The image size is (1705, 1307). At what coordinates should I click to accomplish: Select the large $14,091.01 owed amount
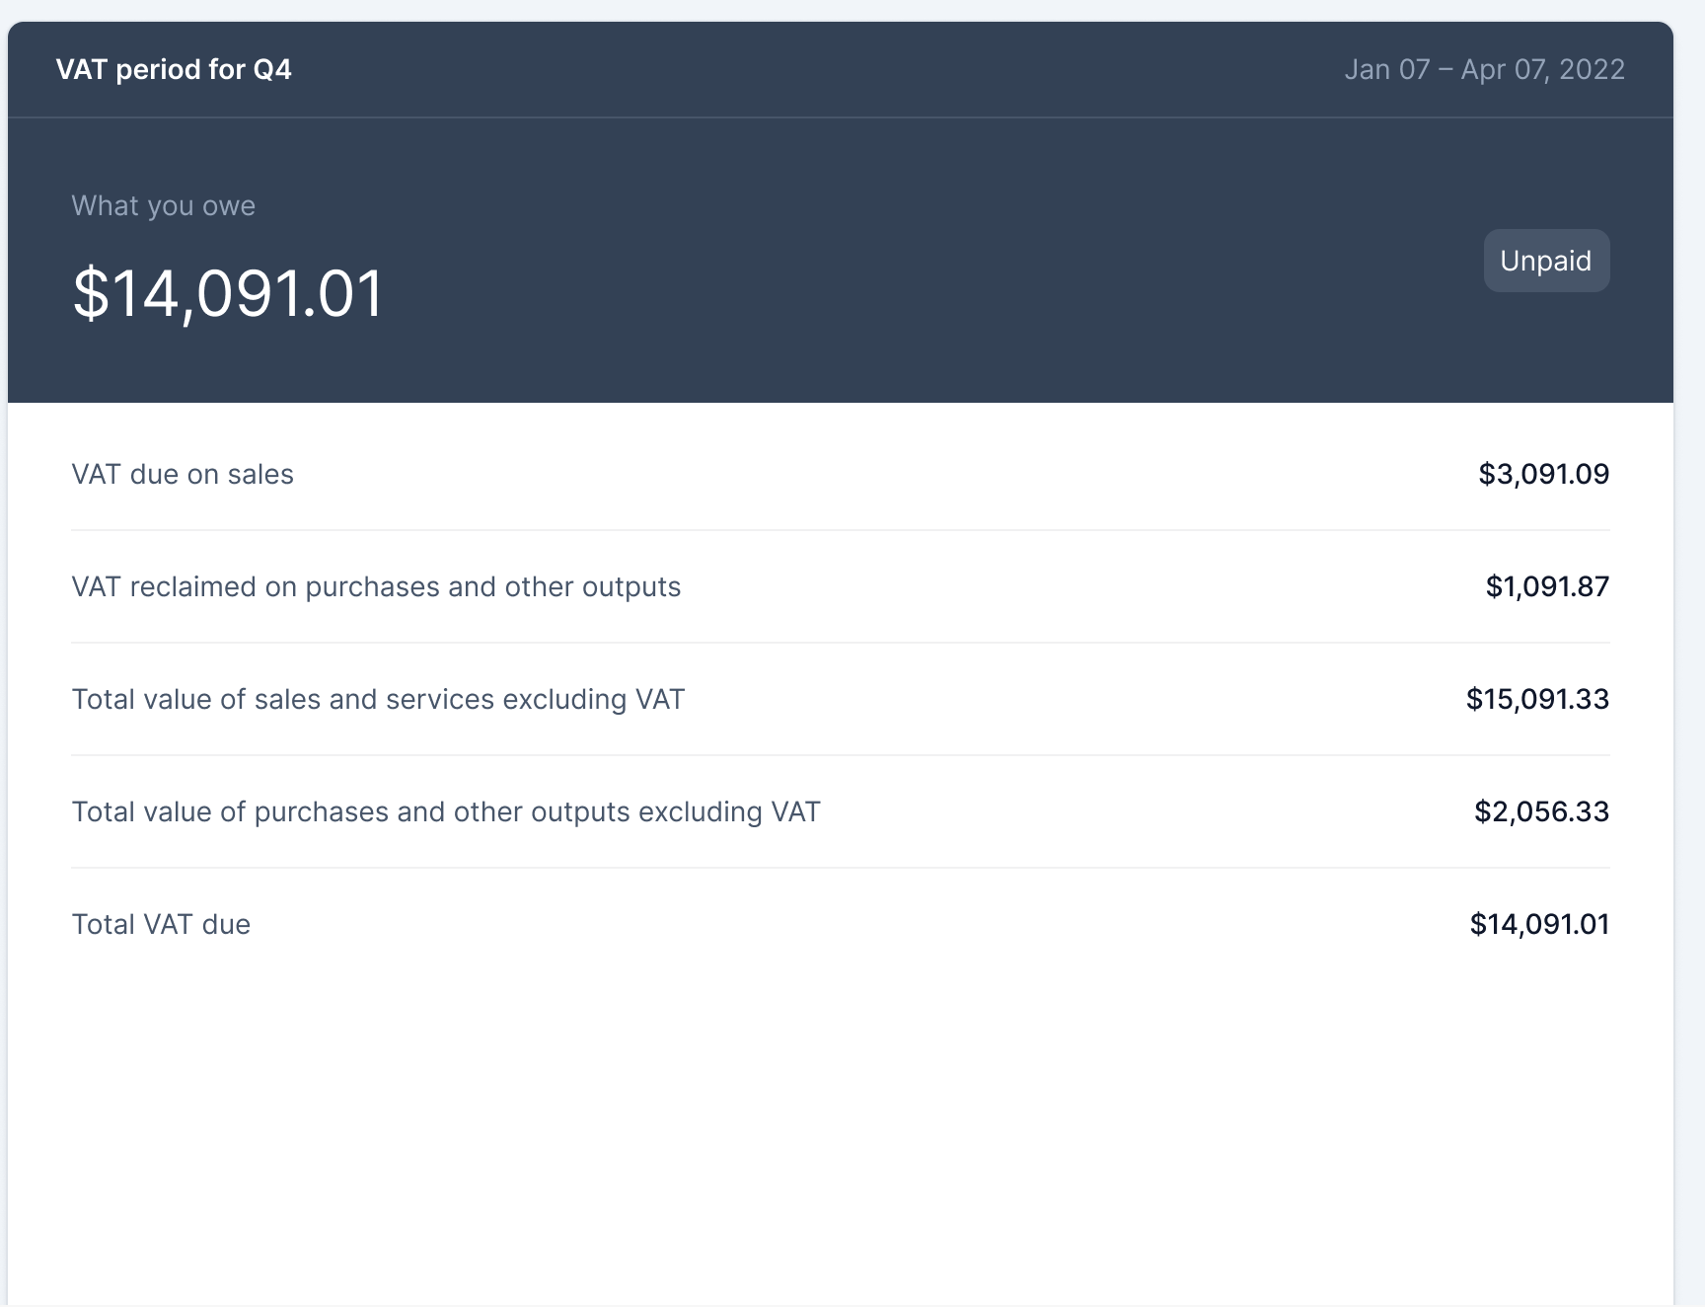[x=228, y=293]
